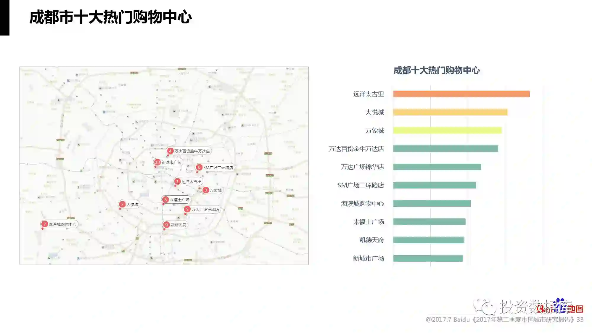The image size is (592, 333).
Task: Click map marker 10 新城市广场
Action: coord(157,162)
